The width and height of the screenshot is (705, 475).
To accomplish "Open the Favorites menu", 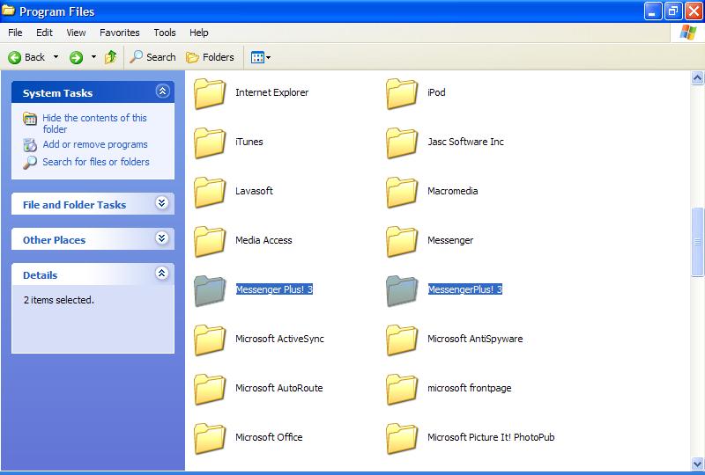I will [120, 33].
